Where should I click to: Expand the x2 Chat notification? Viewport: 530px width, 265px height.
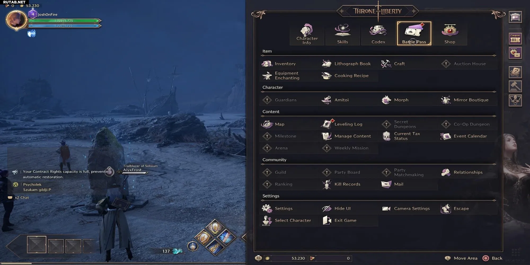point(19,197)
